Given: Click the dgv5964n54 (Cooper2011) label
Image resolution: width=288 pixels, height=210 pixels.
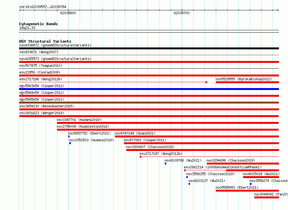Looking at the screenshot, I should 42,93.
